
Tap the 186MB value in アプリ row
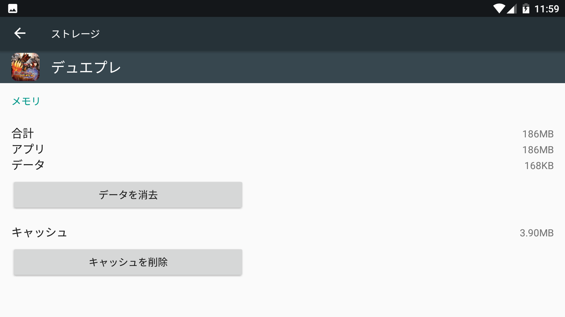pos(538,150)
